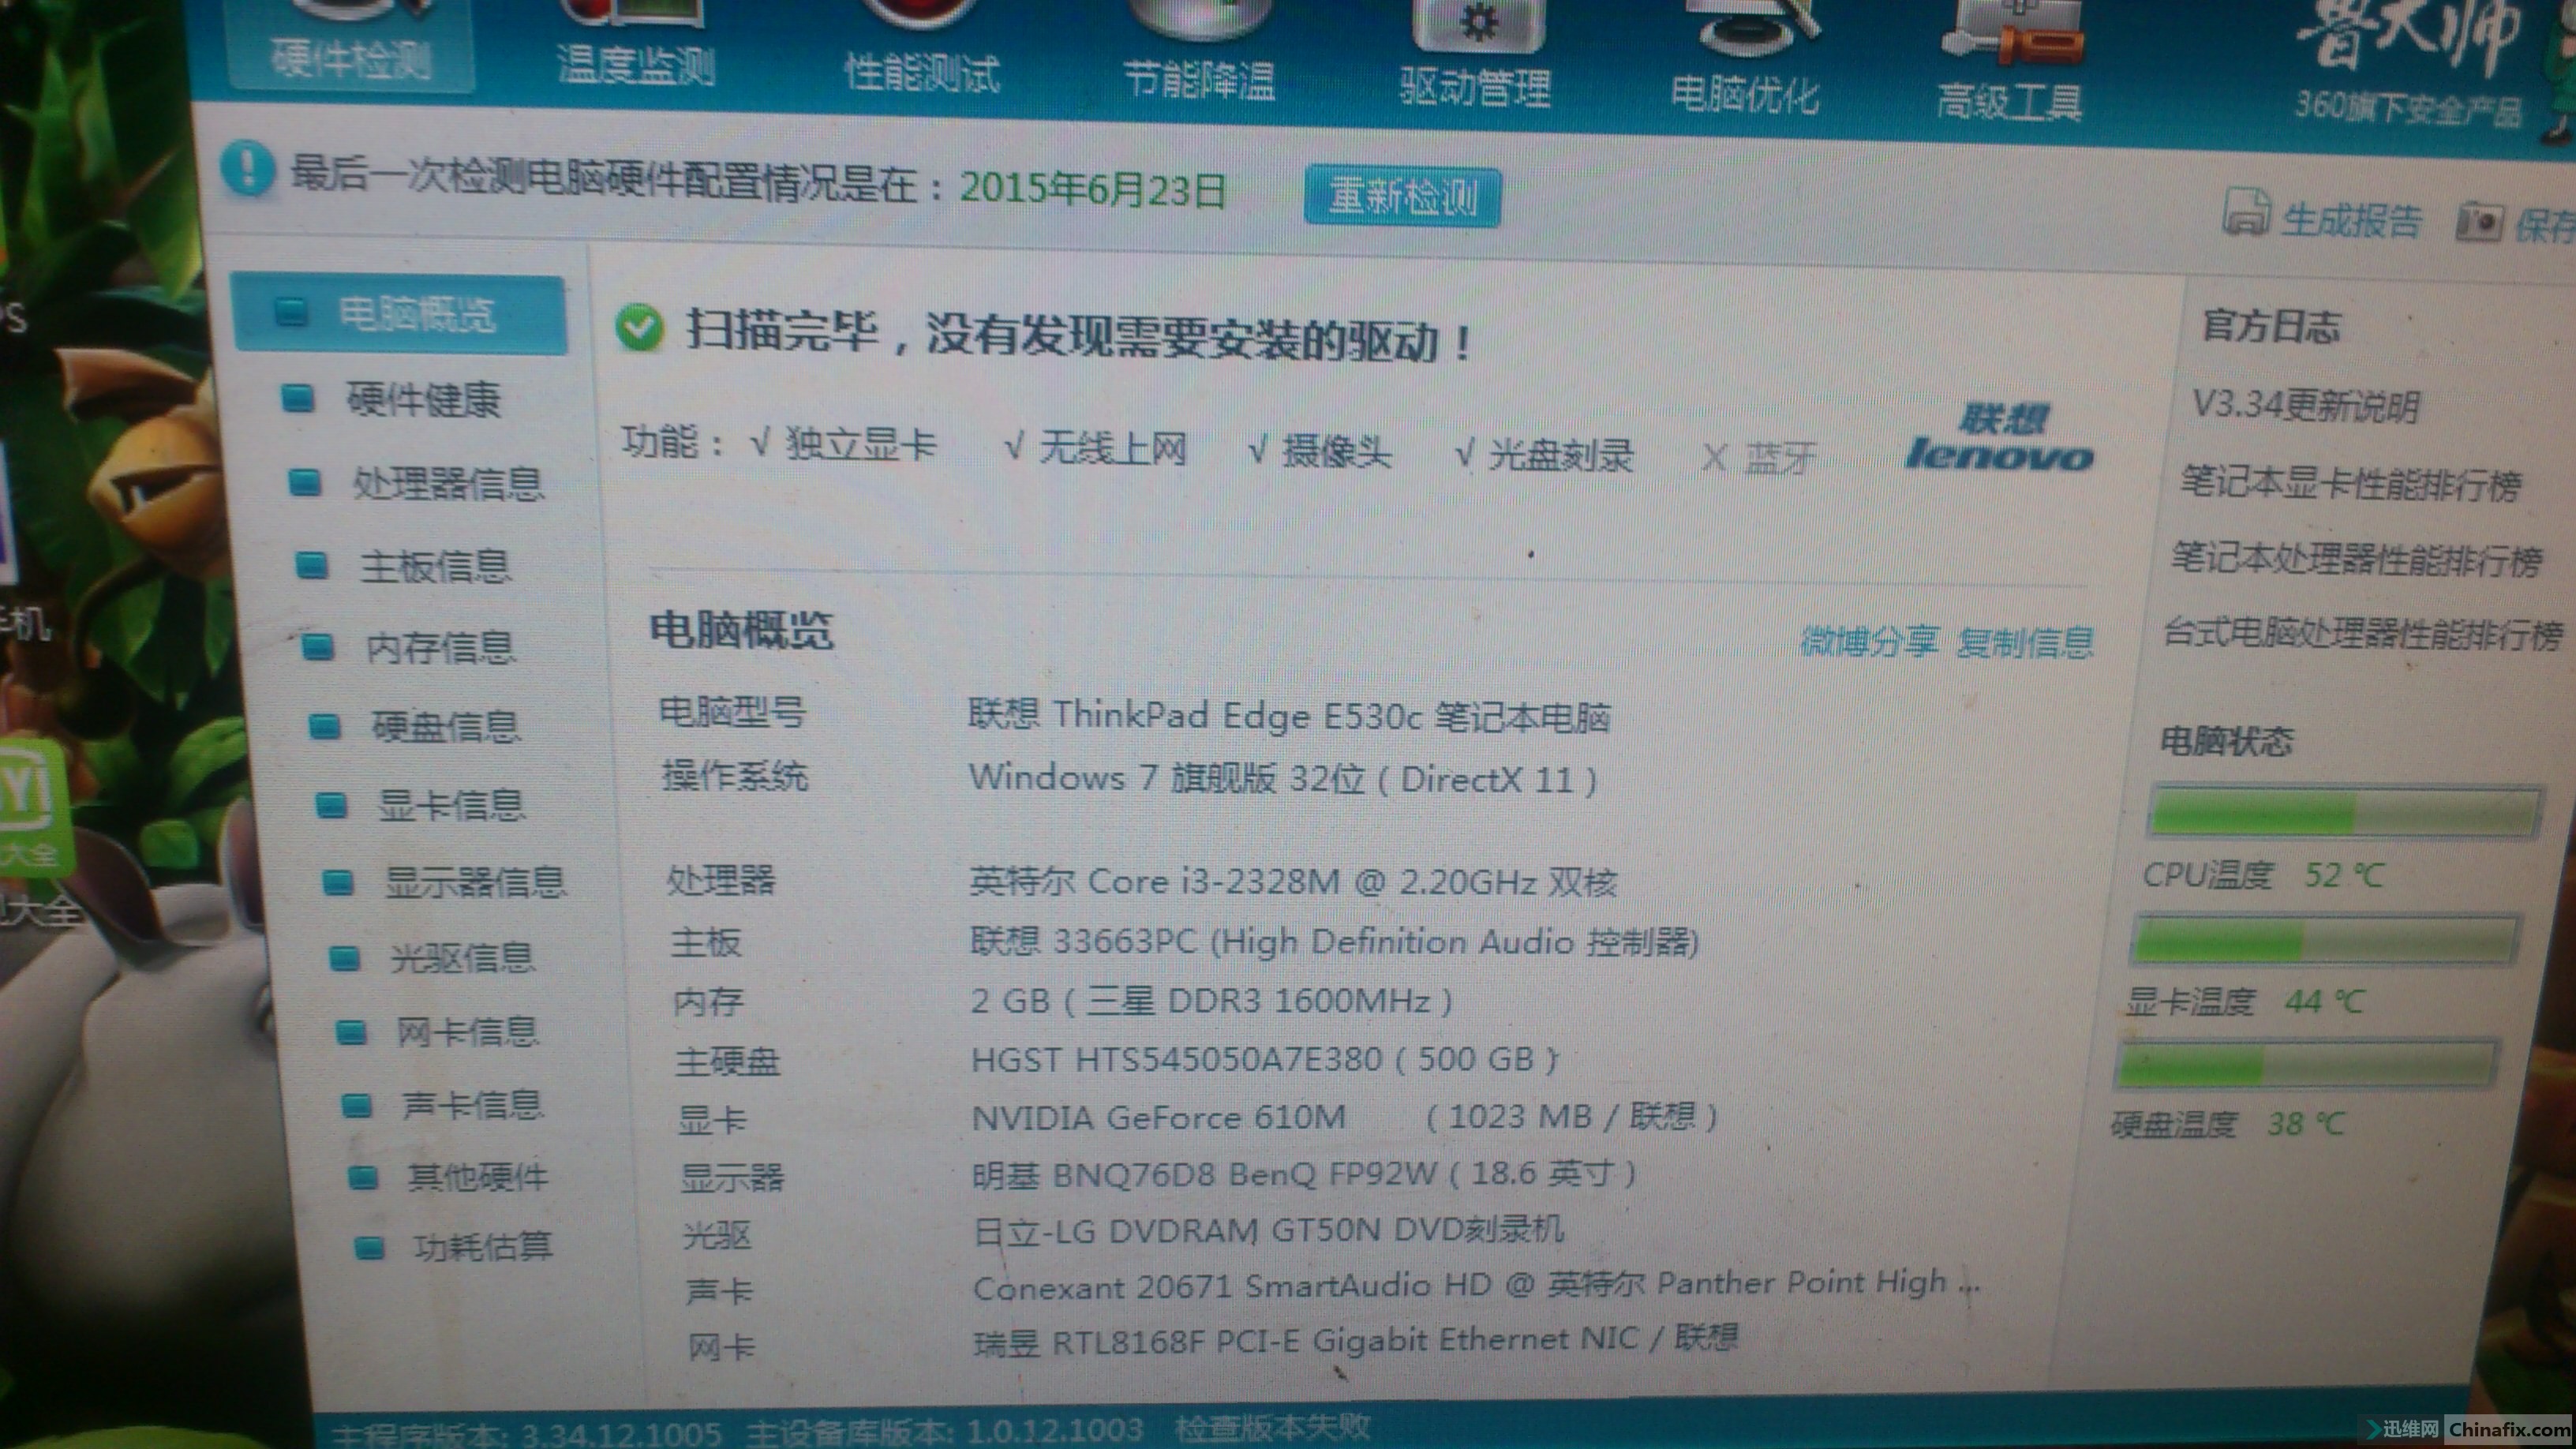Click '2 GB ( 三星 DDR3 1600MHz )' value
The height and width of the screenshot is (1449, 2576).
pos(1212,1000)
